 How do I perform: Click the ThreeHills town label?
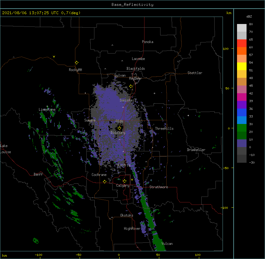[164, 129]
